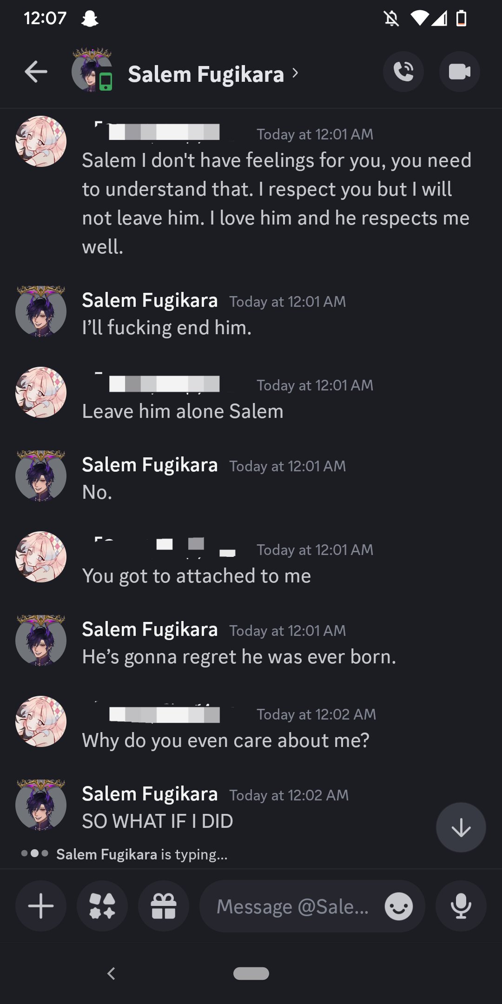
Task: Open the emoji picker
Action: [x=398, y=906]
